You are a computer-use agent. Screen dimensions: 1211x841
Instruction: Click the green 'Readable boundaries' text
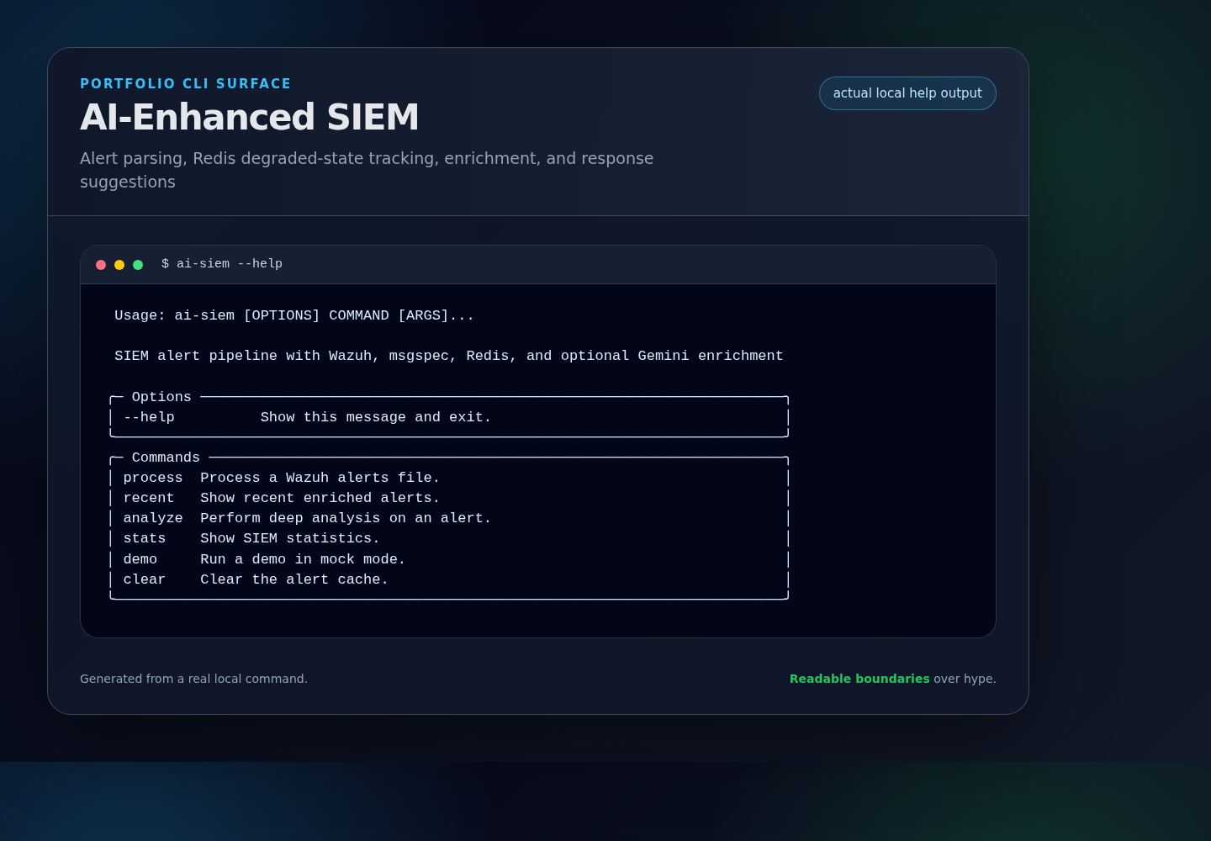point(859,679)
